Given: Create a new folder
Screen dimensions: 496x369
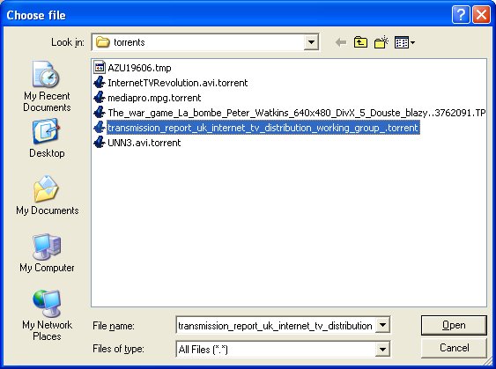Looking at the screenshot, I should click(x=381, y=42).
